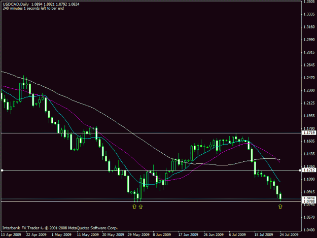The height and width of the screenshot is (238, 317).
Task: Click the 1.2470 price axis label
Action: pos(309,78)
